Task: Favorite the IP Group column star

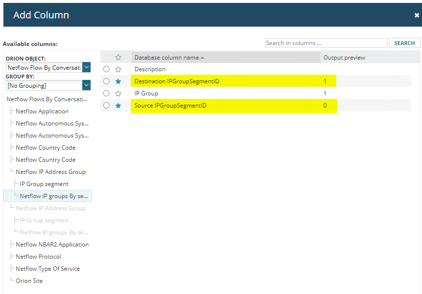Action: 118,93
